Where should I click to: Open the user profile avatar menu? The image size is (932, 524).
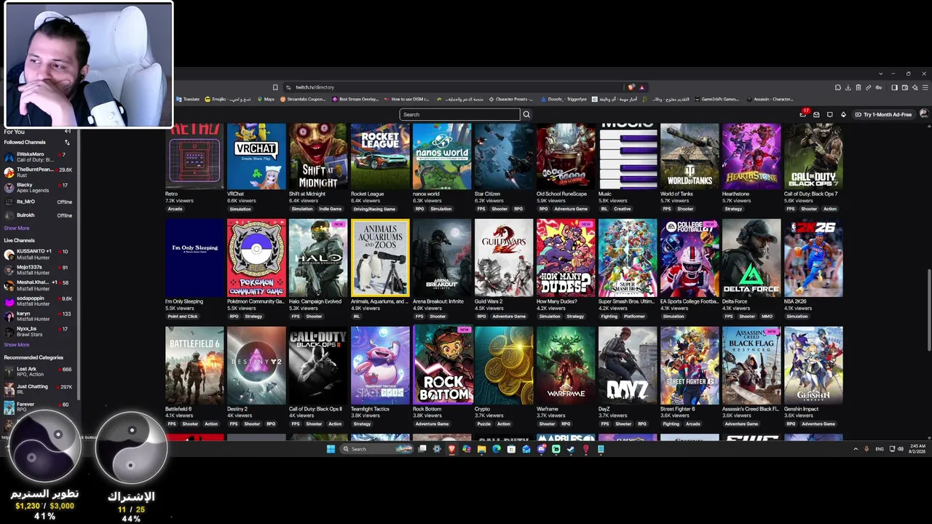tap(924, 114)
